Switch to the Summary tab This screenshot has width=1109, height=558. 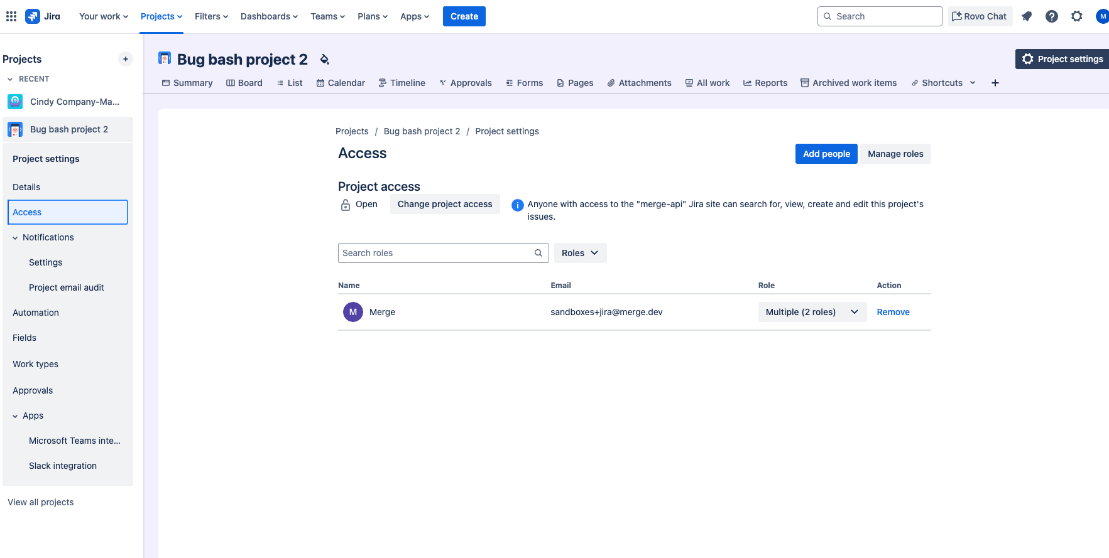[x=187, y=83]
